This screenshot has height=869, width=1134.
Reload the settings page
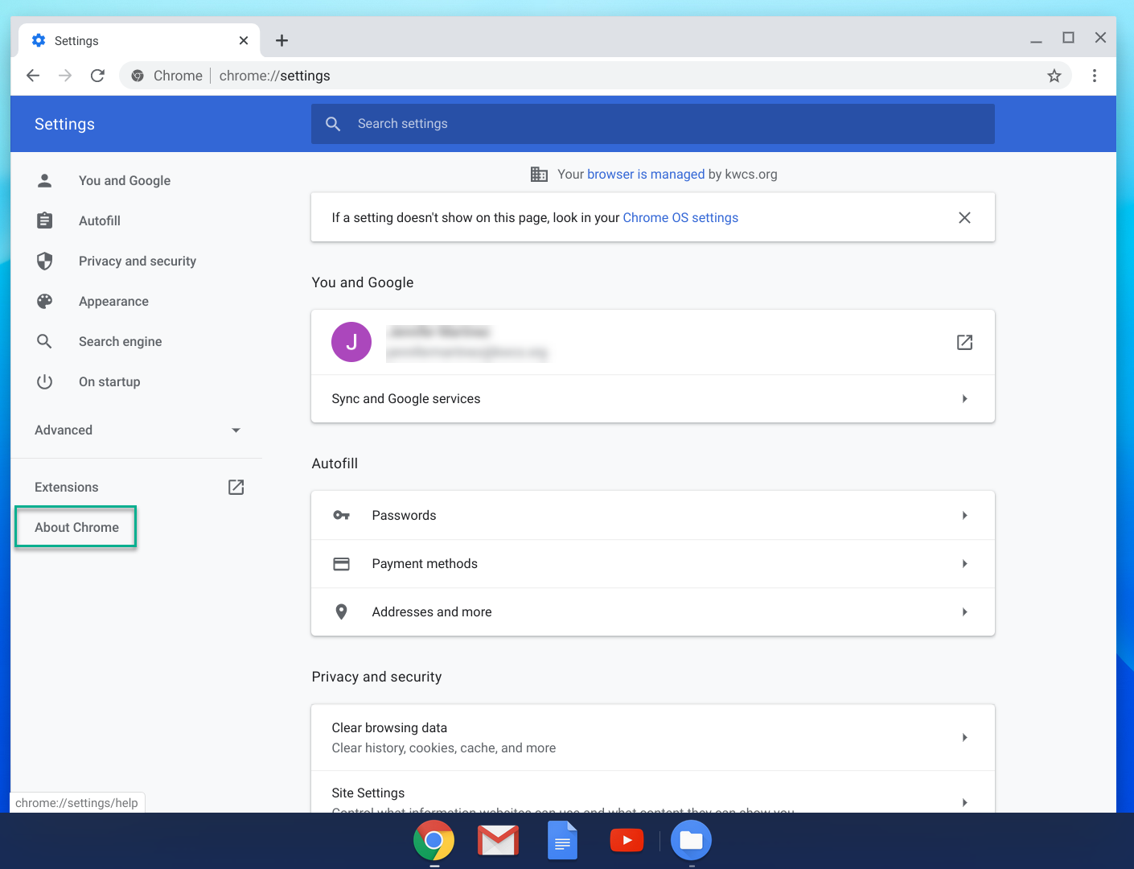pos(97,76)
